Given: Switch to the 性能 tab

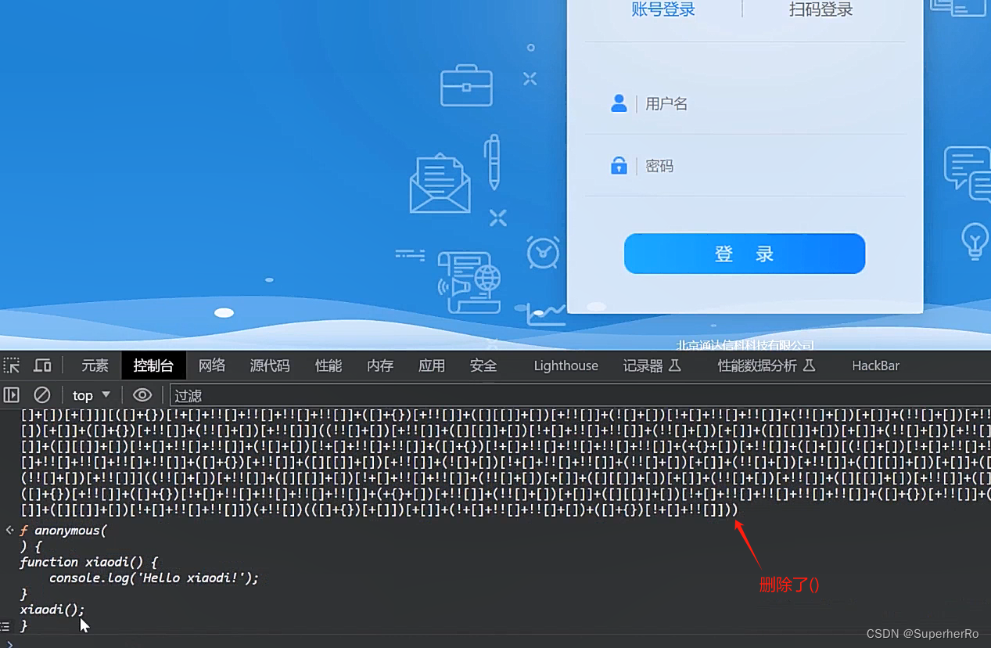Looking at the screenshot, I should [x=329, y=365].
